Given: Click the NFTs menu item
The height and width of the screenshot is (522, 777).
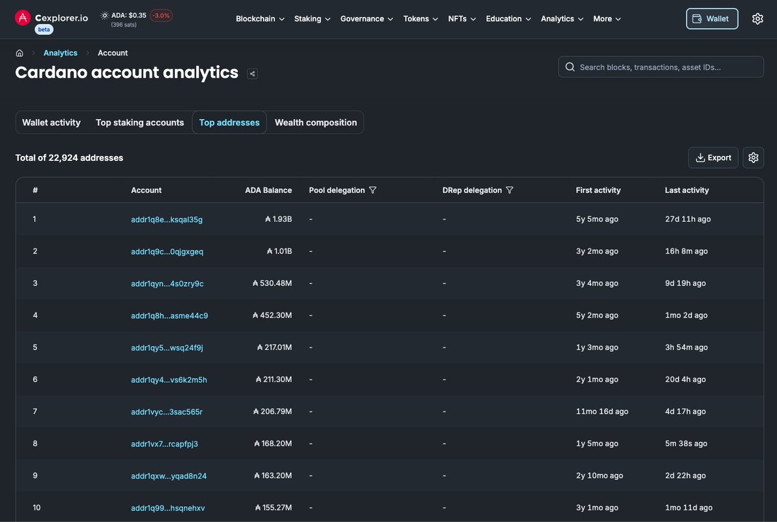Looking at the screenshot, I should (461, 19).
